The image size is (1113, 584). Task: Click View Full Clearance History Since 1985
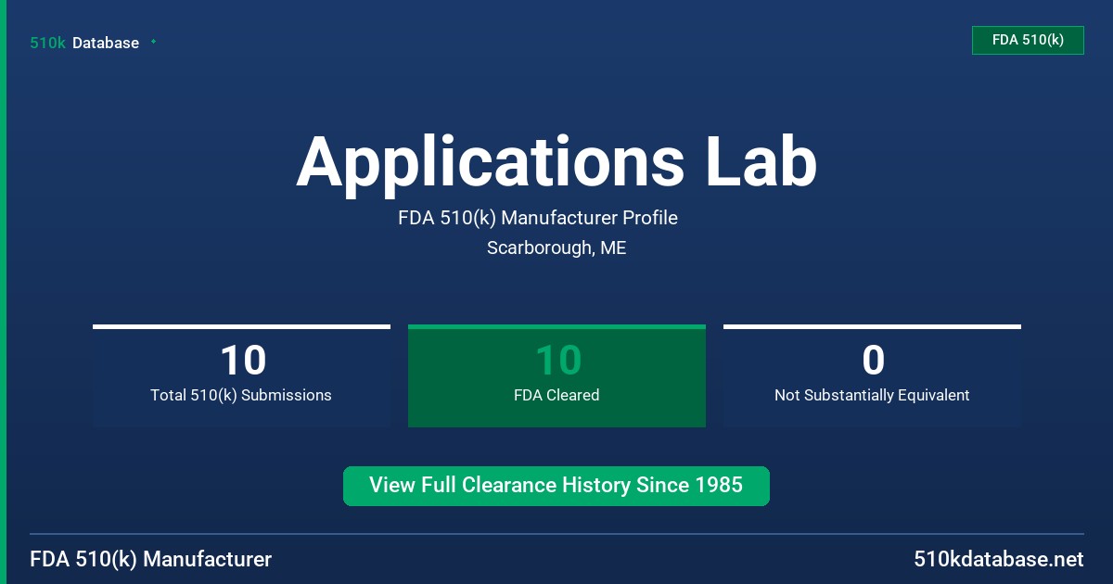point(556,486)
